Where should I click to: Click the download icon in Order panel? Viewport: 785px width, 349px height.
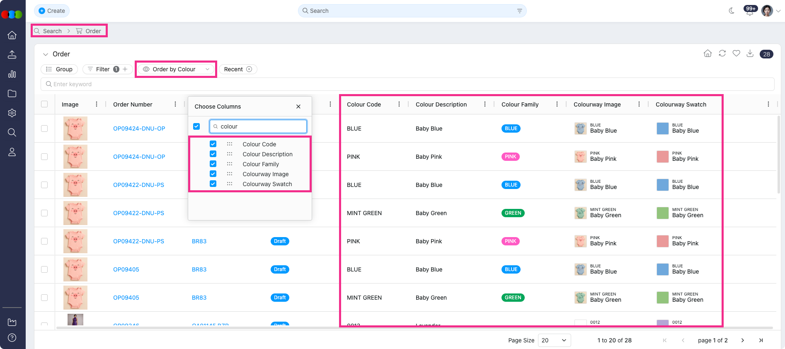pyautogui.click(x=750, y=53)
